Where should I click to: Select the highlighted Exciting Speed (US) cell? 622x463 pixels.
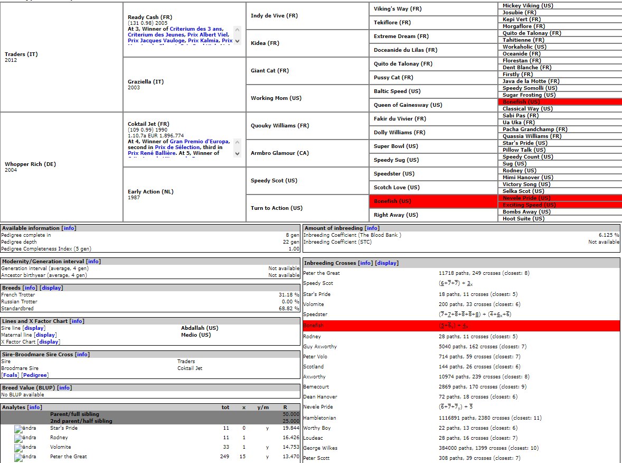[x=560, y=205]
